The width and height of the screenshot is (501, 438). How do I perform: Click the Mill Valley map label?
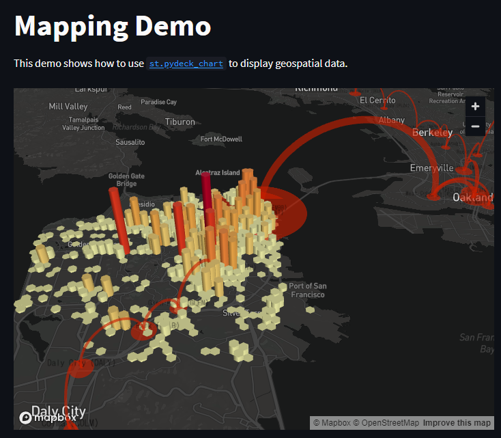point(68,107)
